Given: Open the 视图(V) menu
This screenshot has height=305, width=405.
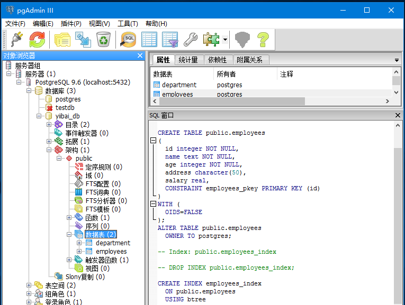Looking at the screenshot, I should (x=99, y=24).
